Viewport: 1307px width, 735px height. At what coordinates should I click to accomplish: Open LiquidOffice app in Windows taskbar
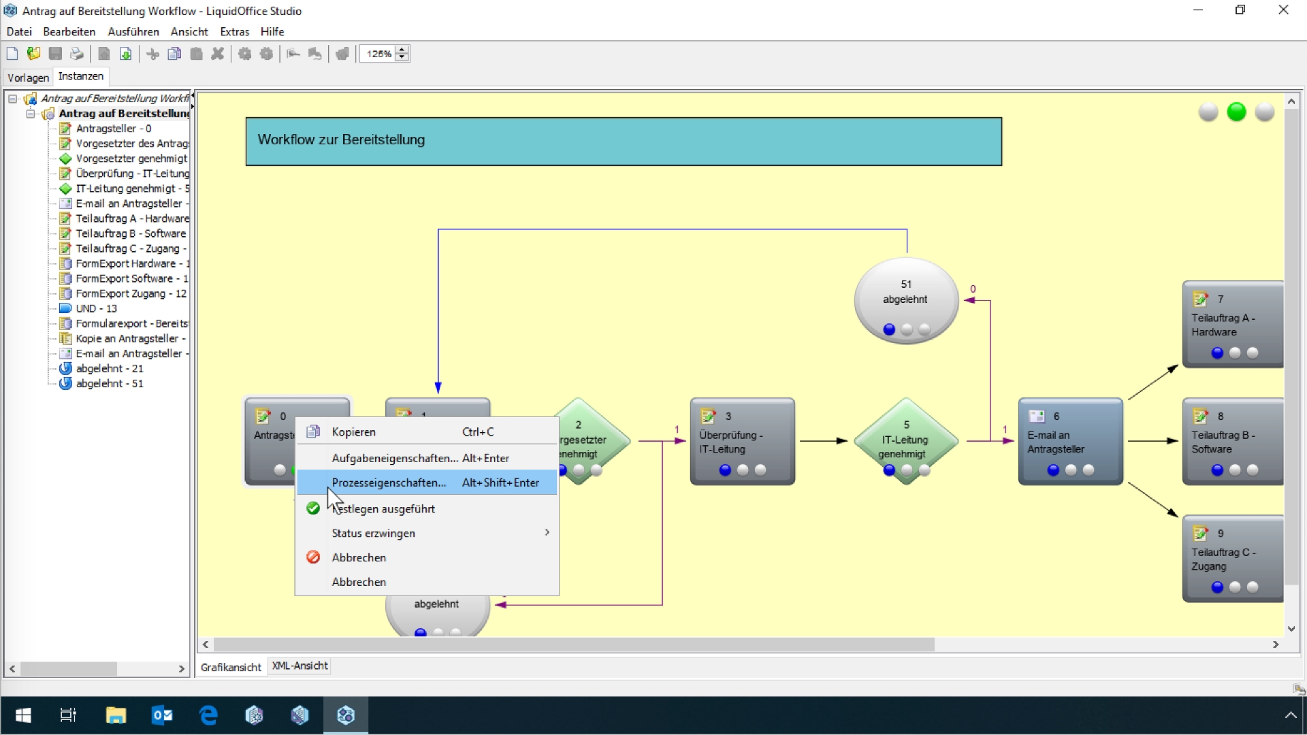[x=345, y=715]
